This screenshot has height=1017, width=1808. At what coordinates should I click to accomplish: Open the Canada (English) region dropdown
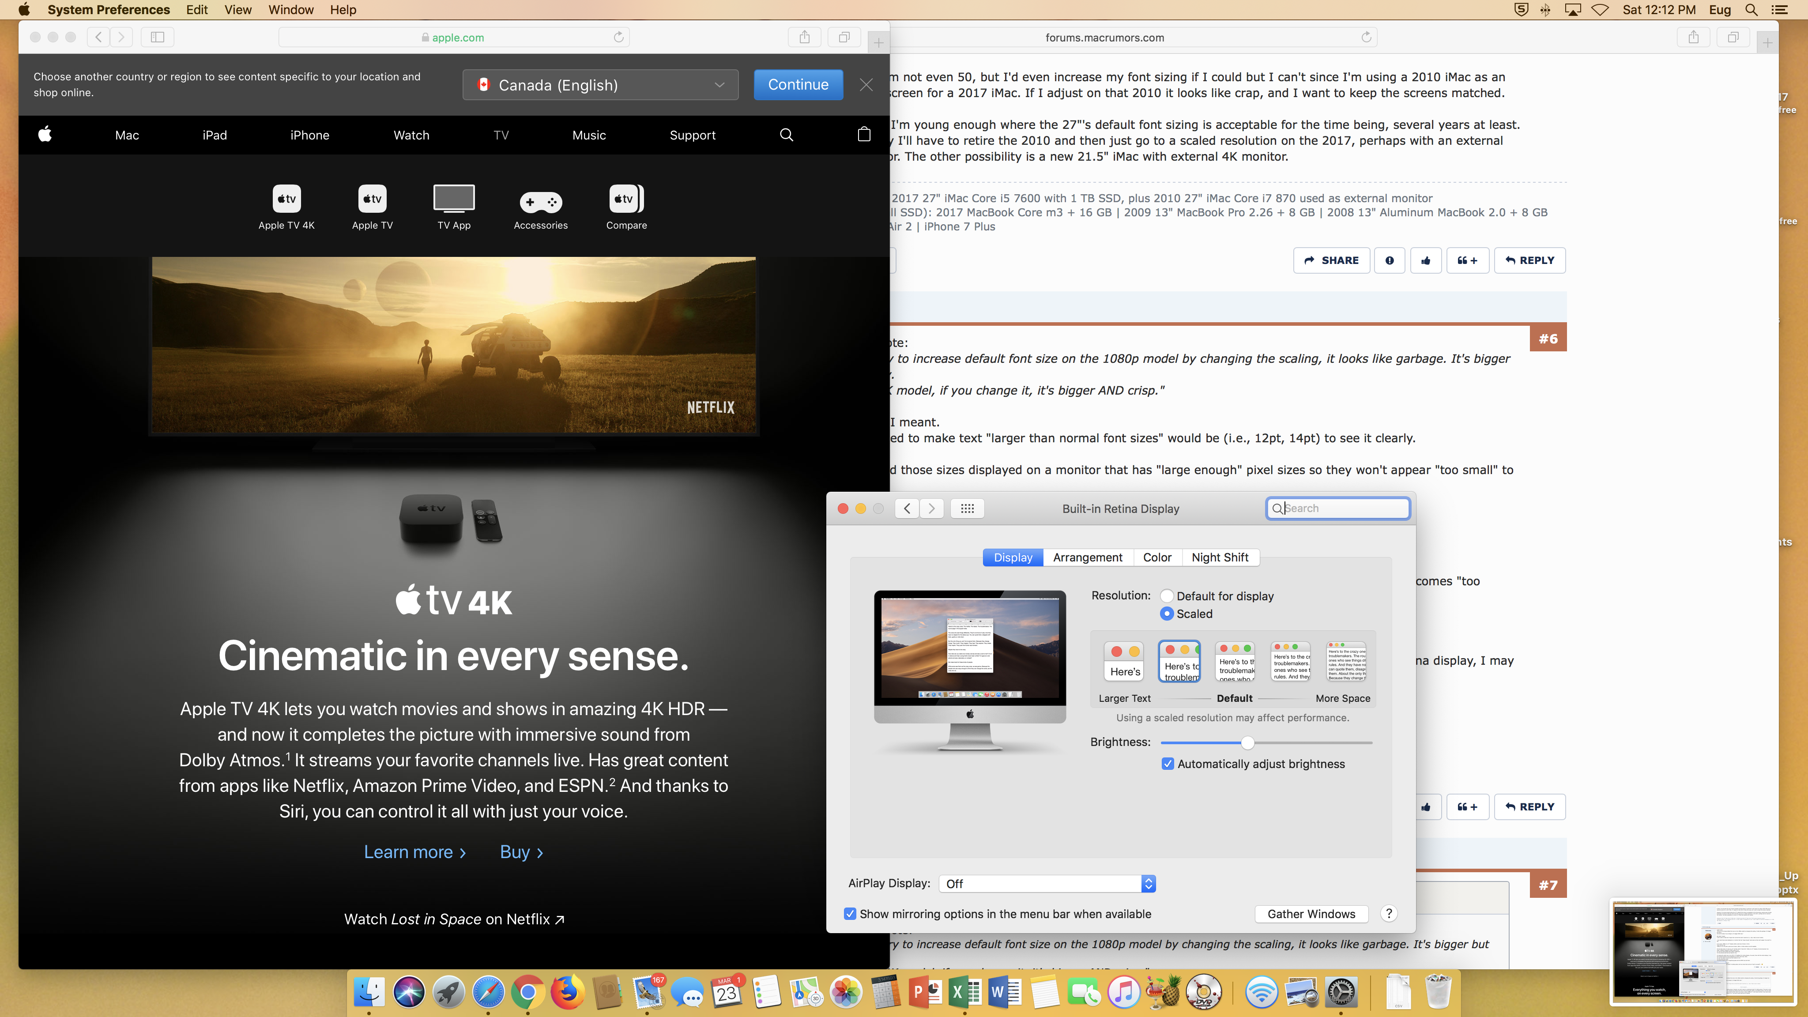click(x=601, y=85)
